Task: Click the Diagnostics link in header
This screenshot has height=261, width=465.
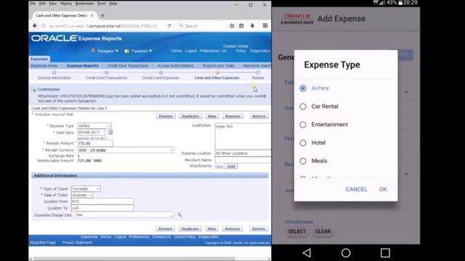Action: [260, 51]
